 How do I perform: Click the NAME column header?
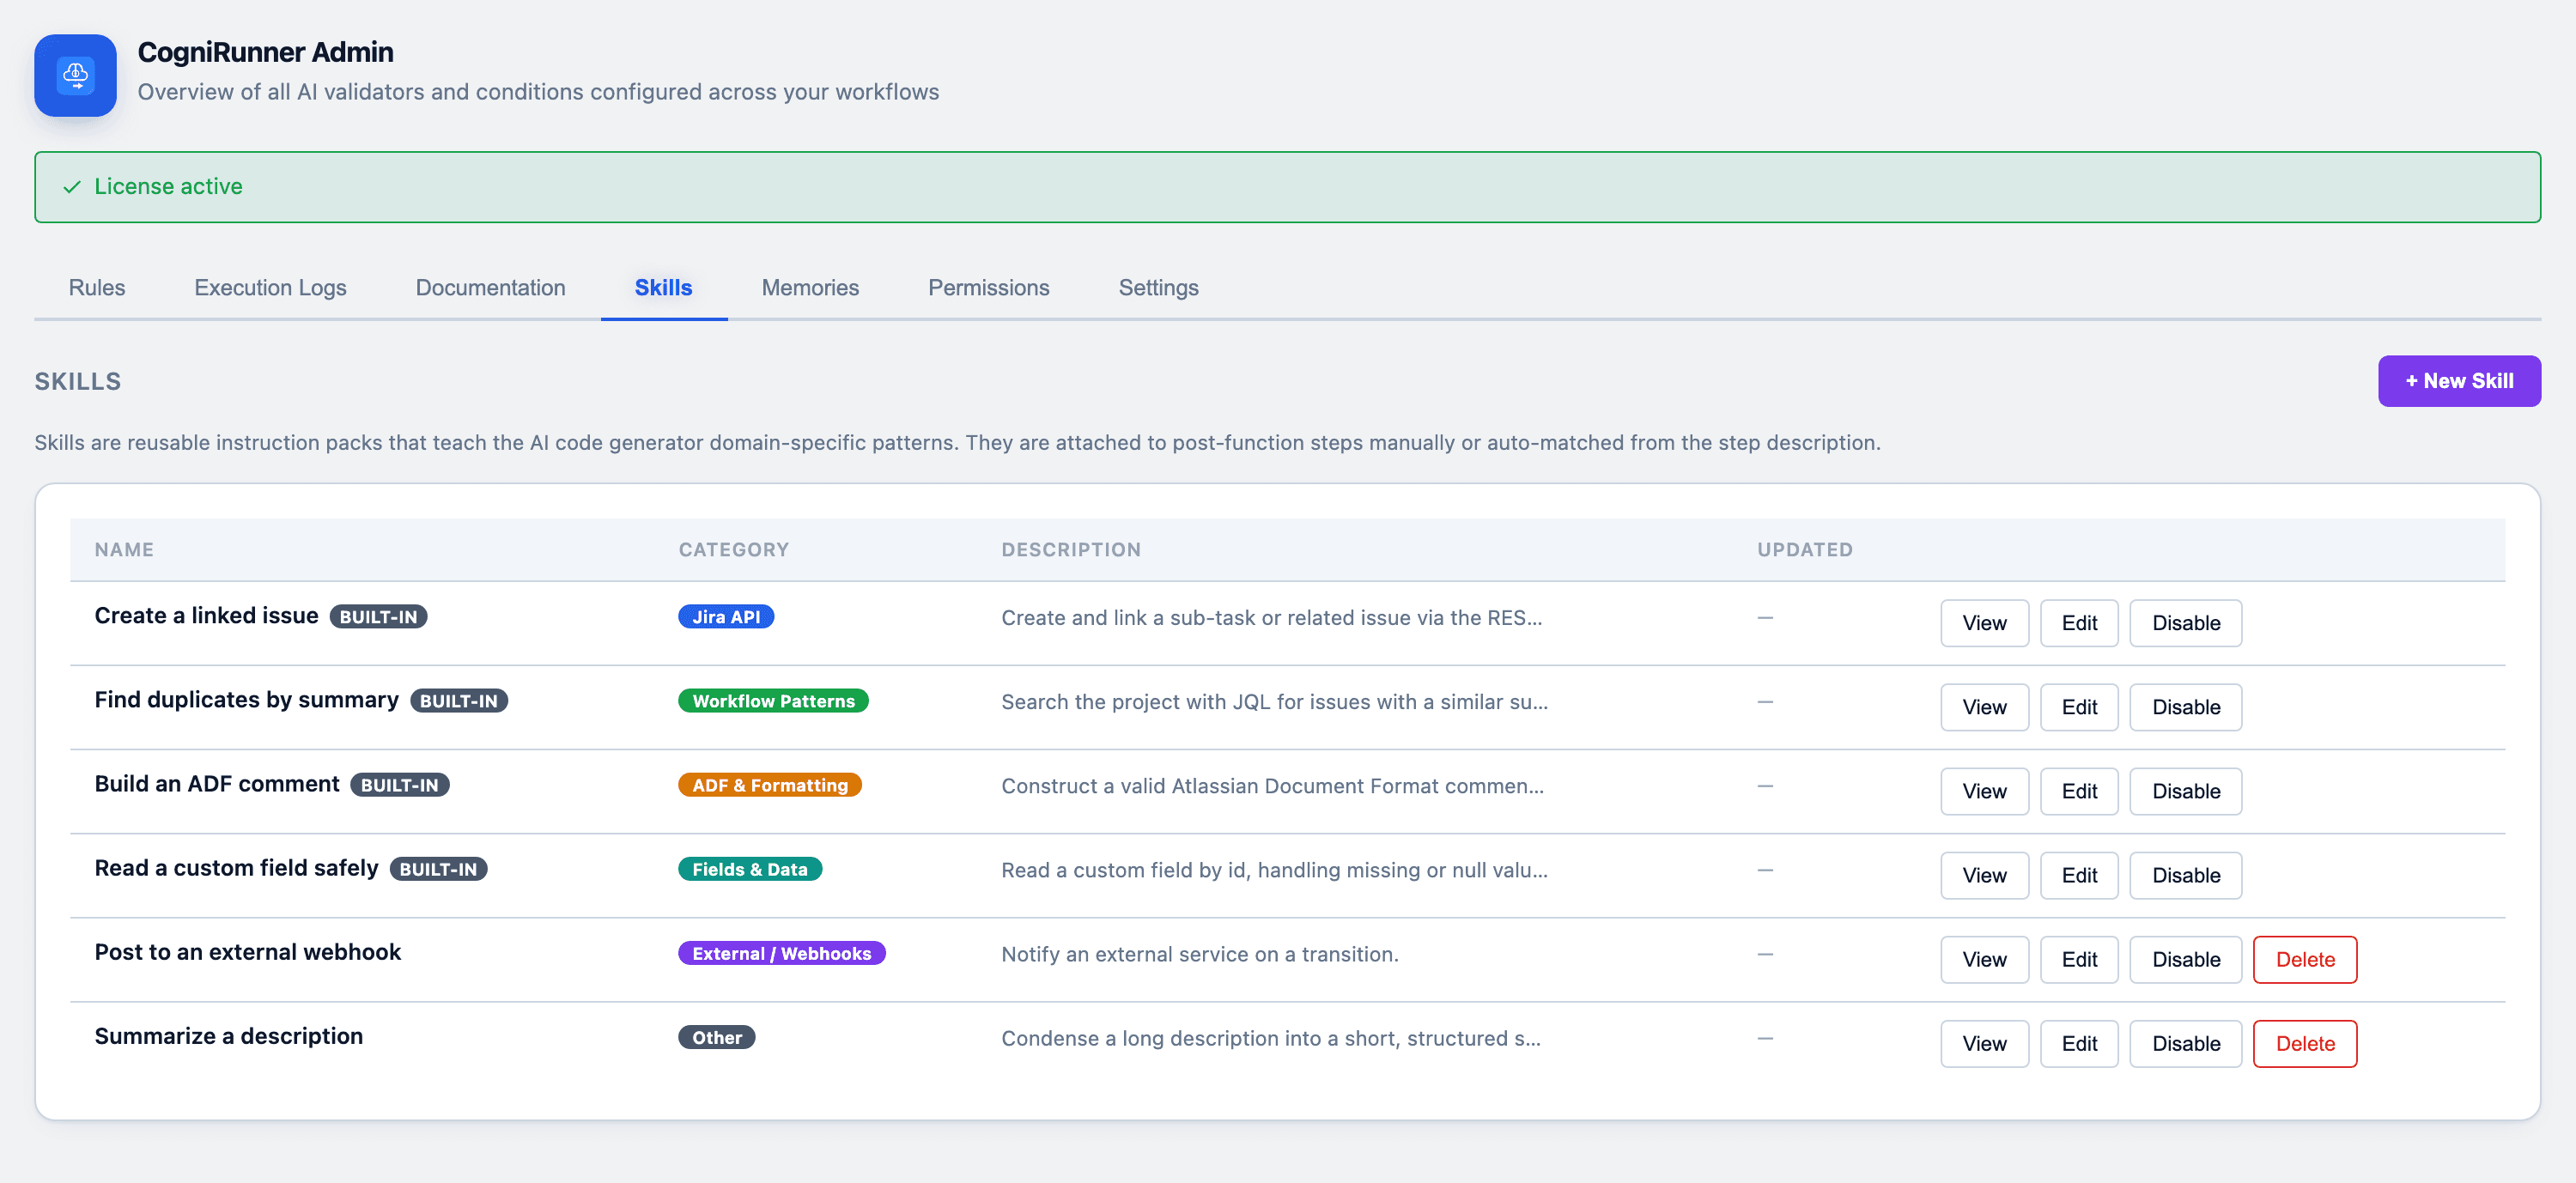pos(124,550)
